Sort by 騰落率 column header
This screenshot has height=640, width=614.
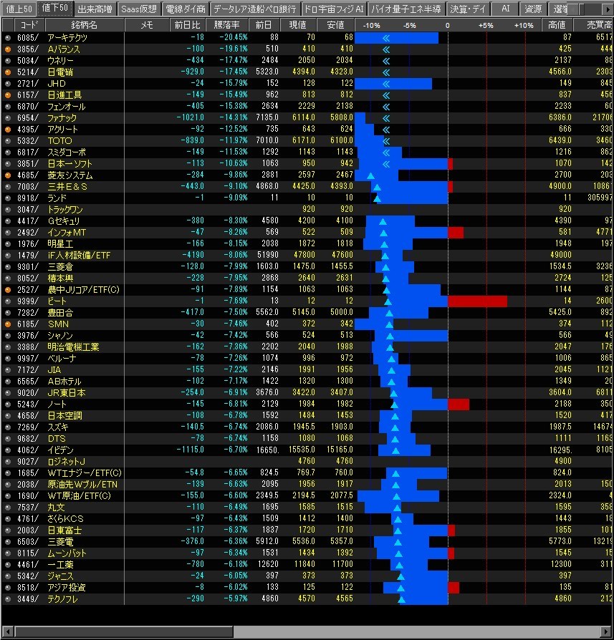point(227,25)
